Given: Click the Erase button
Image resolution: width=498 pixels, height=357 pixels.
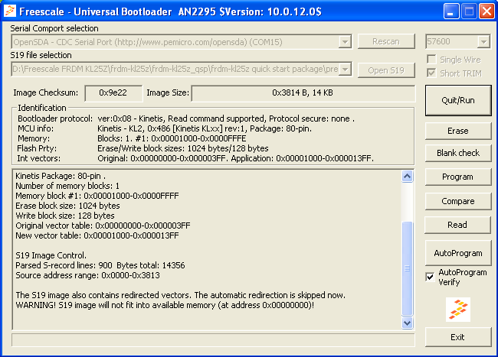Looking at the screenshot, I should coord(458,131).
